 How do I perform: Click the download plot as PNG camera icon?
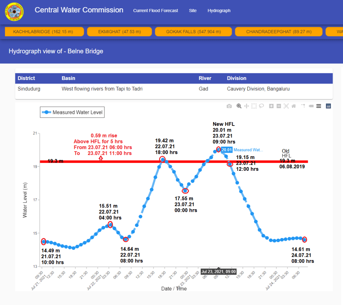click(229, 106)
